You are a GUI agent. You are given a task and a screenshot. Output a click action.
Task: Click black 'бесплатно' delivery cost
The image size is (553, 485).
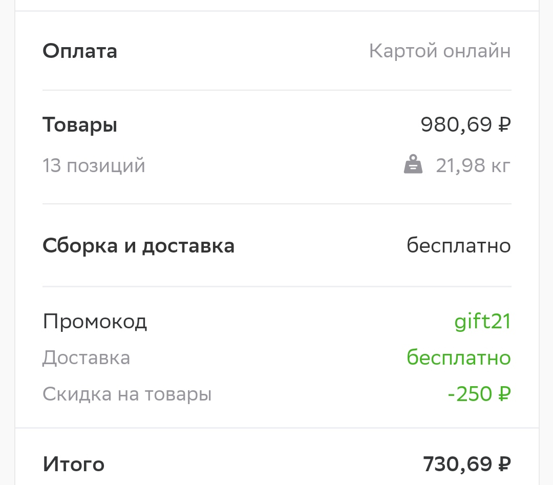tap(458, 245)
